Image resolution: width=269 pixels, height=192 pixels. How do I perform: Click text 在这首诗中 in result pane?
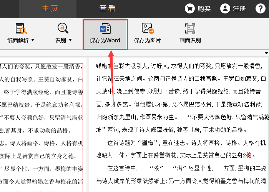(122, 168)
